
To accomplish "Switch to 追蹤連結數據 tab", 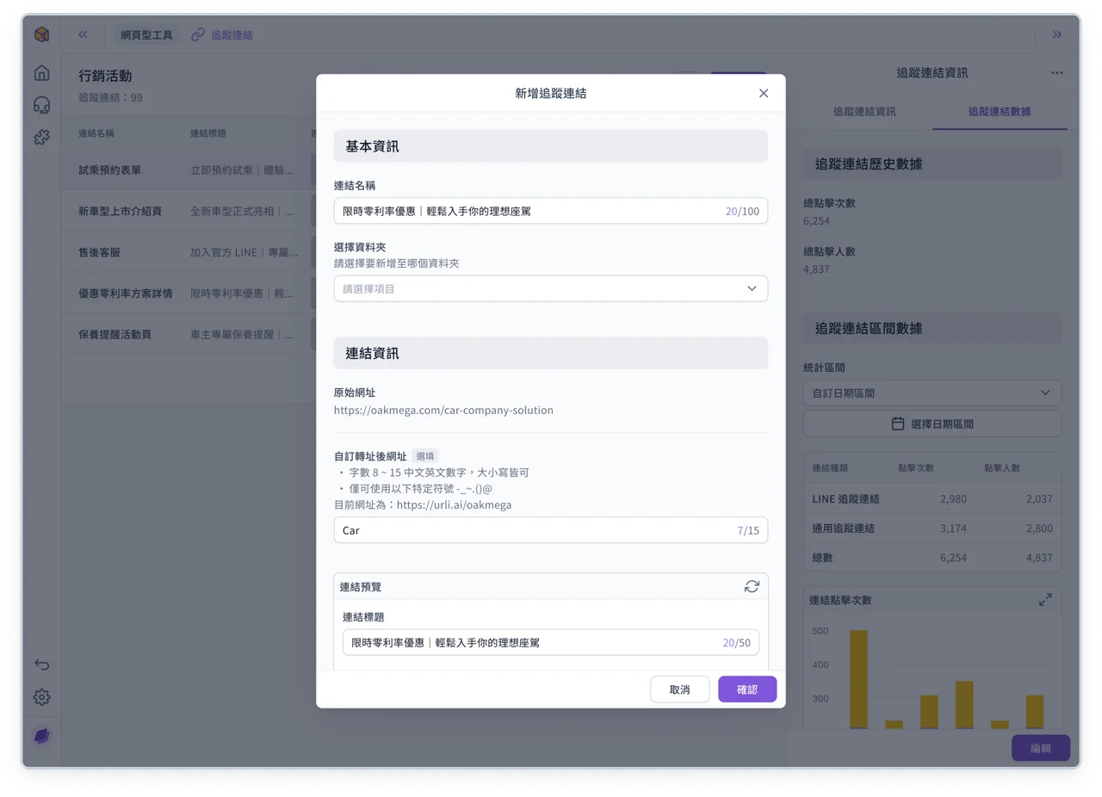I will pyautogui.click(x=1000, y=112).
